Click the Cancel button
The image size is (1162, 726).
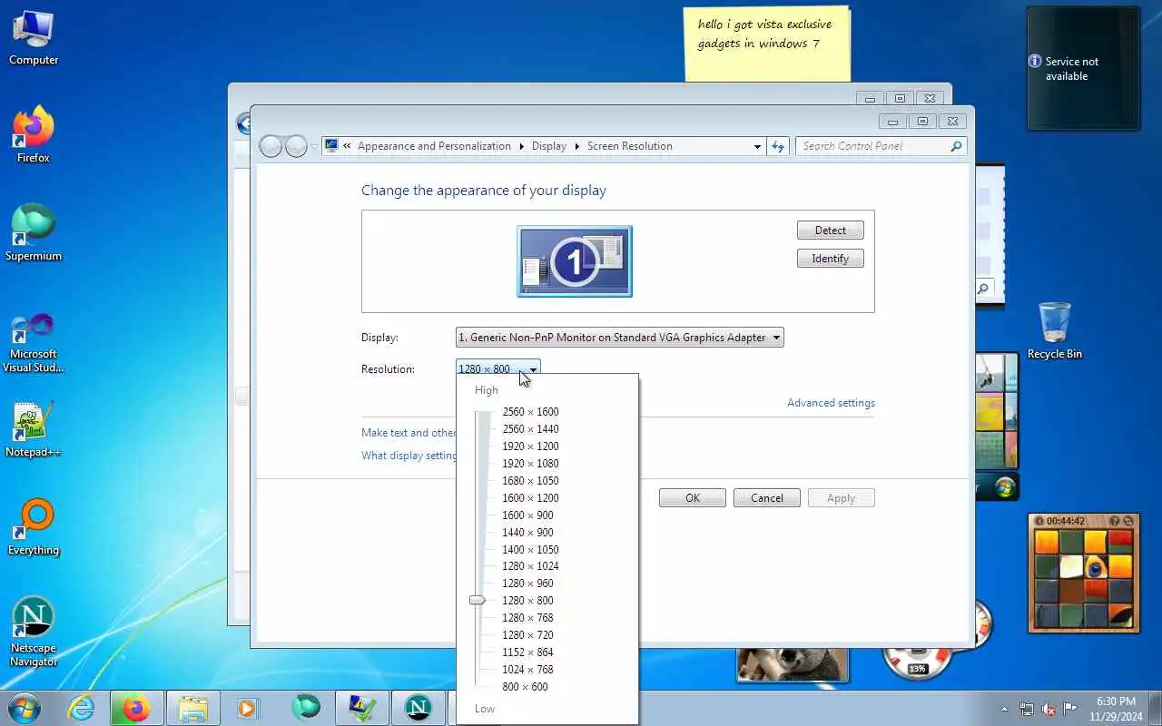click(x=767, y=498)
